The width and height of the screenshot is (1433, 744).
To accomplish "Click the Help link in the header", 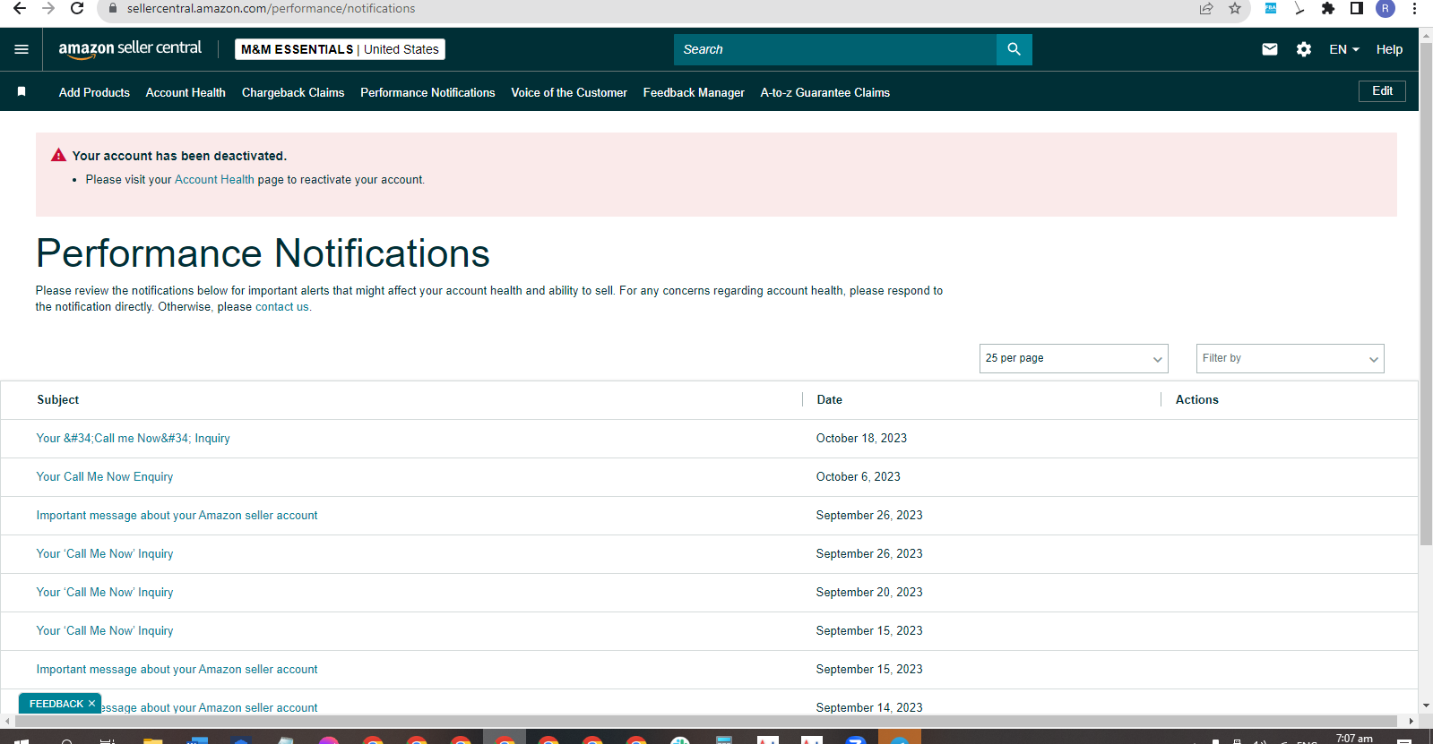I will point(1389,49).
